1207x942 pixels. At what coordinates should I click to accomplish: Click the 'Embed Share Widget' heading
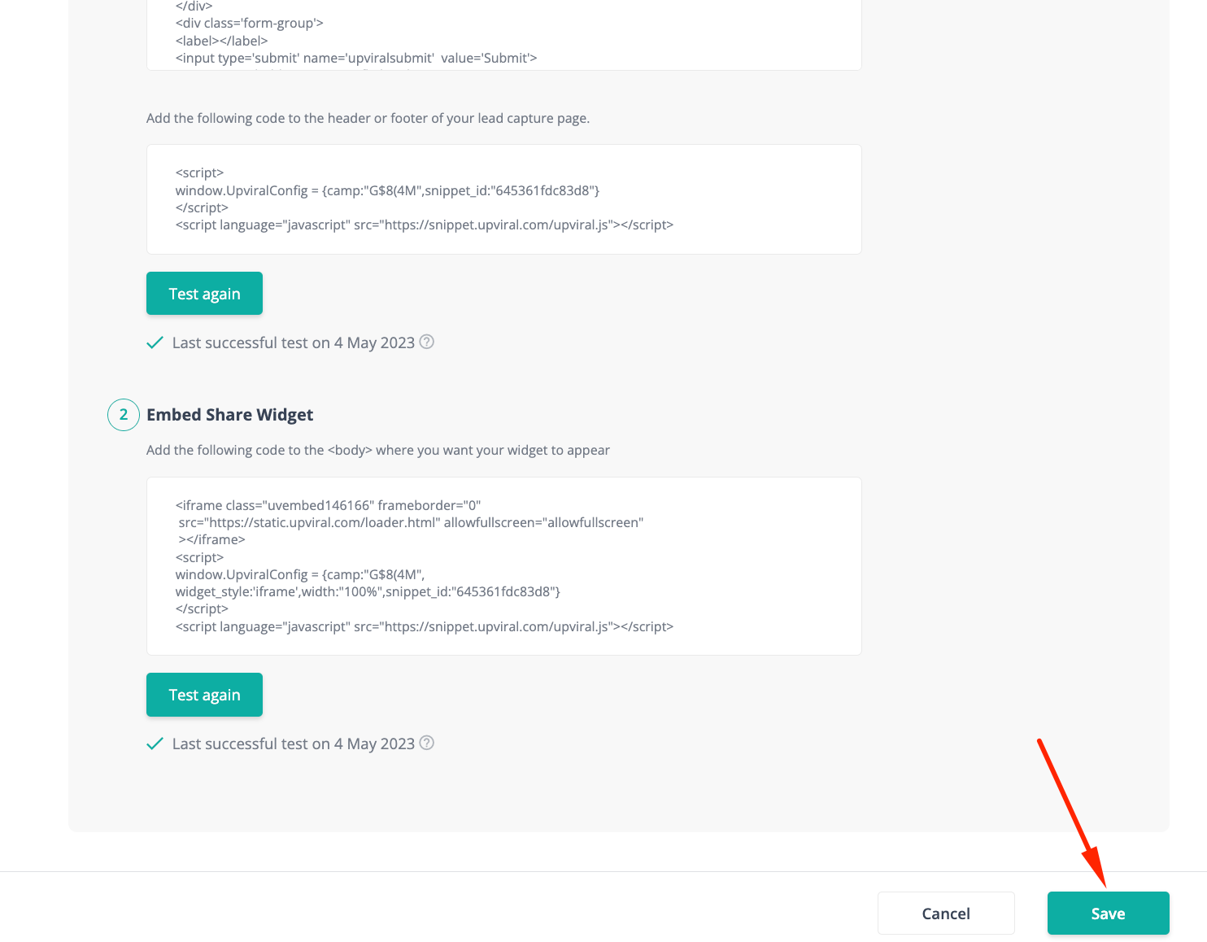coord(230,415)
